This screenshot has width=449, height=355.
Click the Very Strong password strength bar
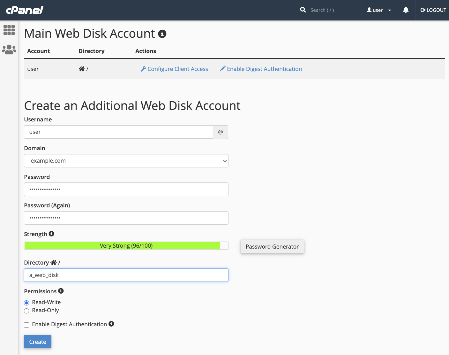point(126,245)
